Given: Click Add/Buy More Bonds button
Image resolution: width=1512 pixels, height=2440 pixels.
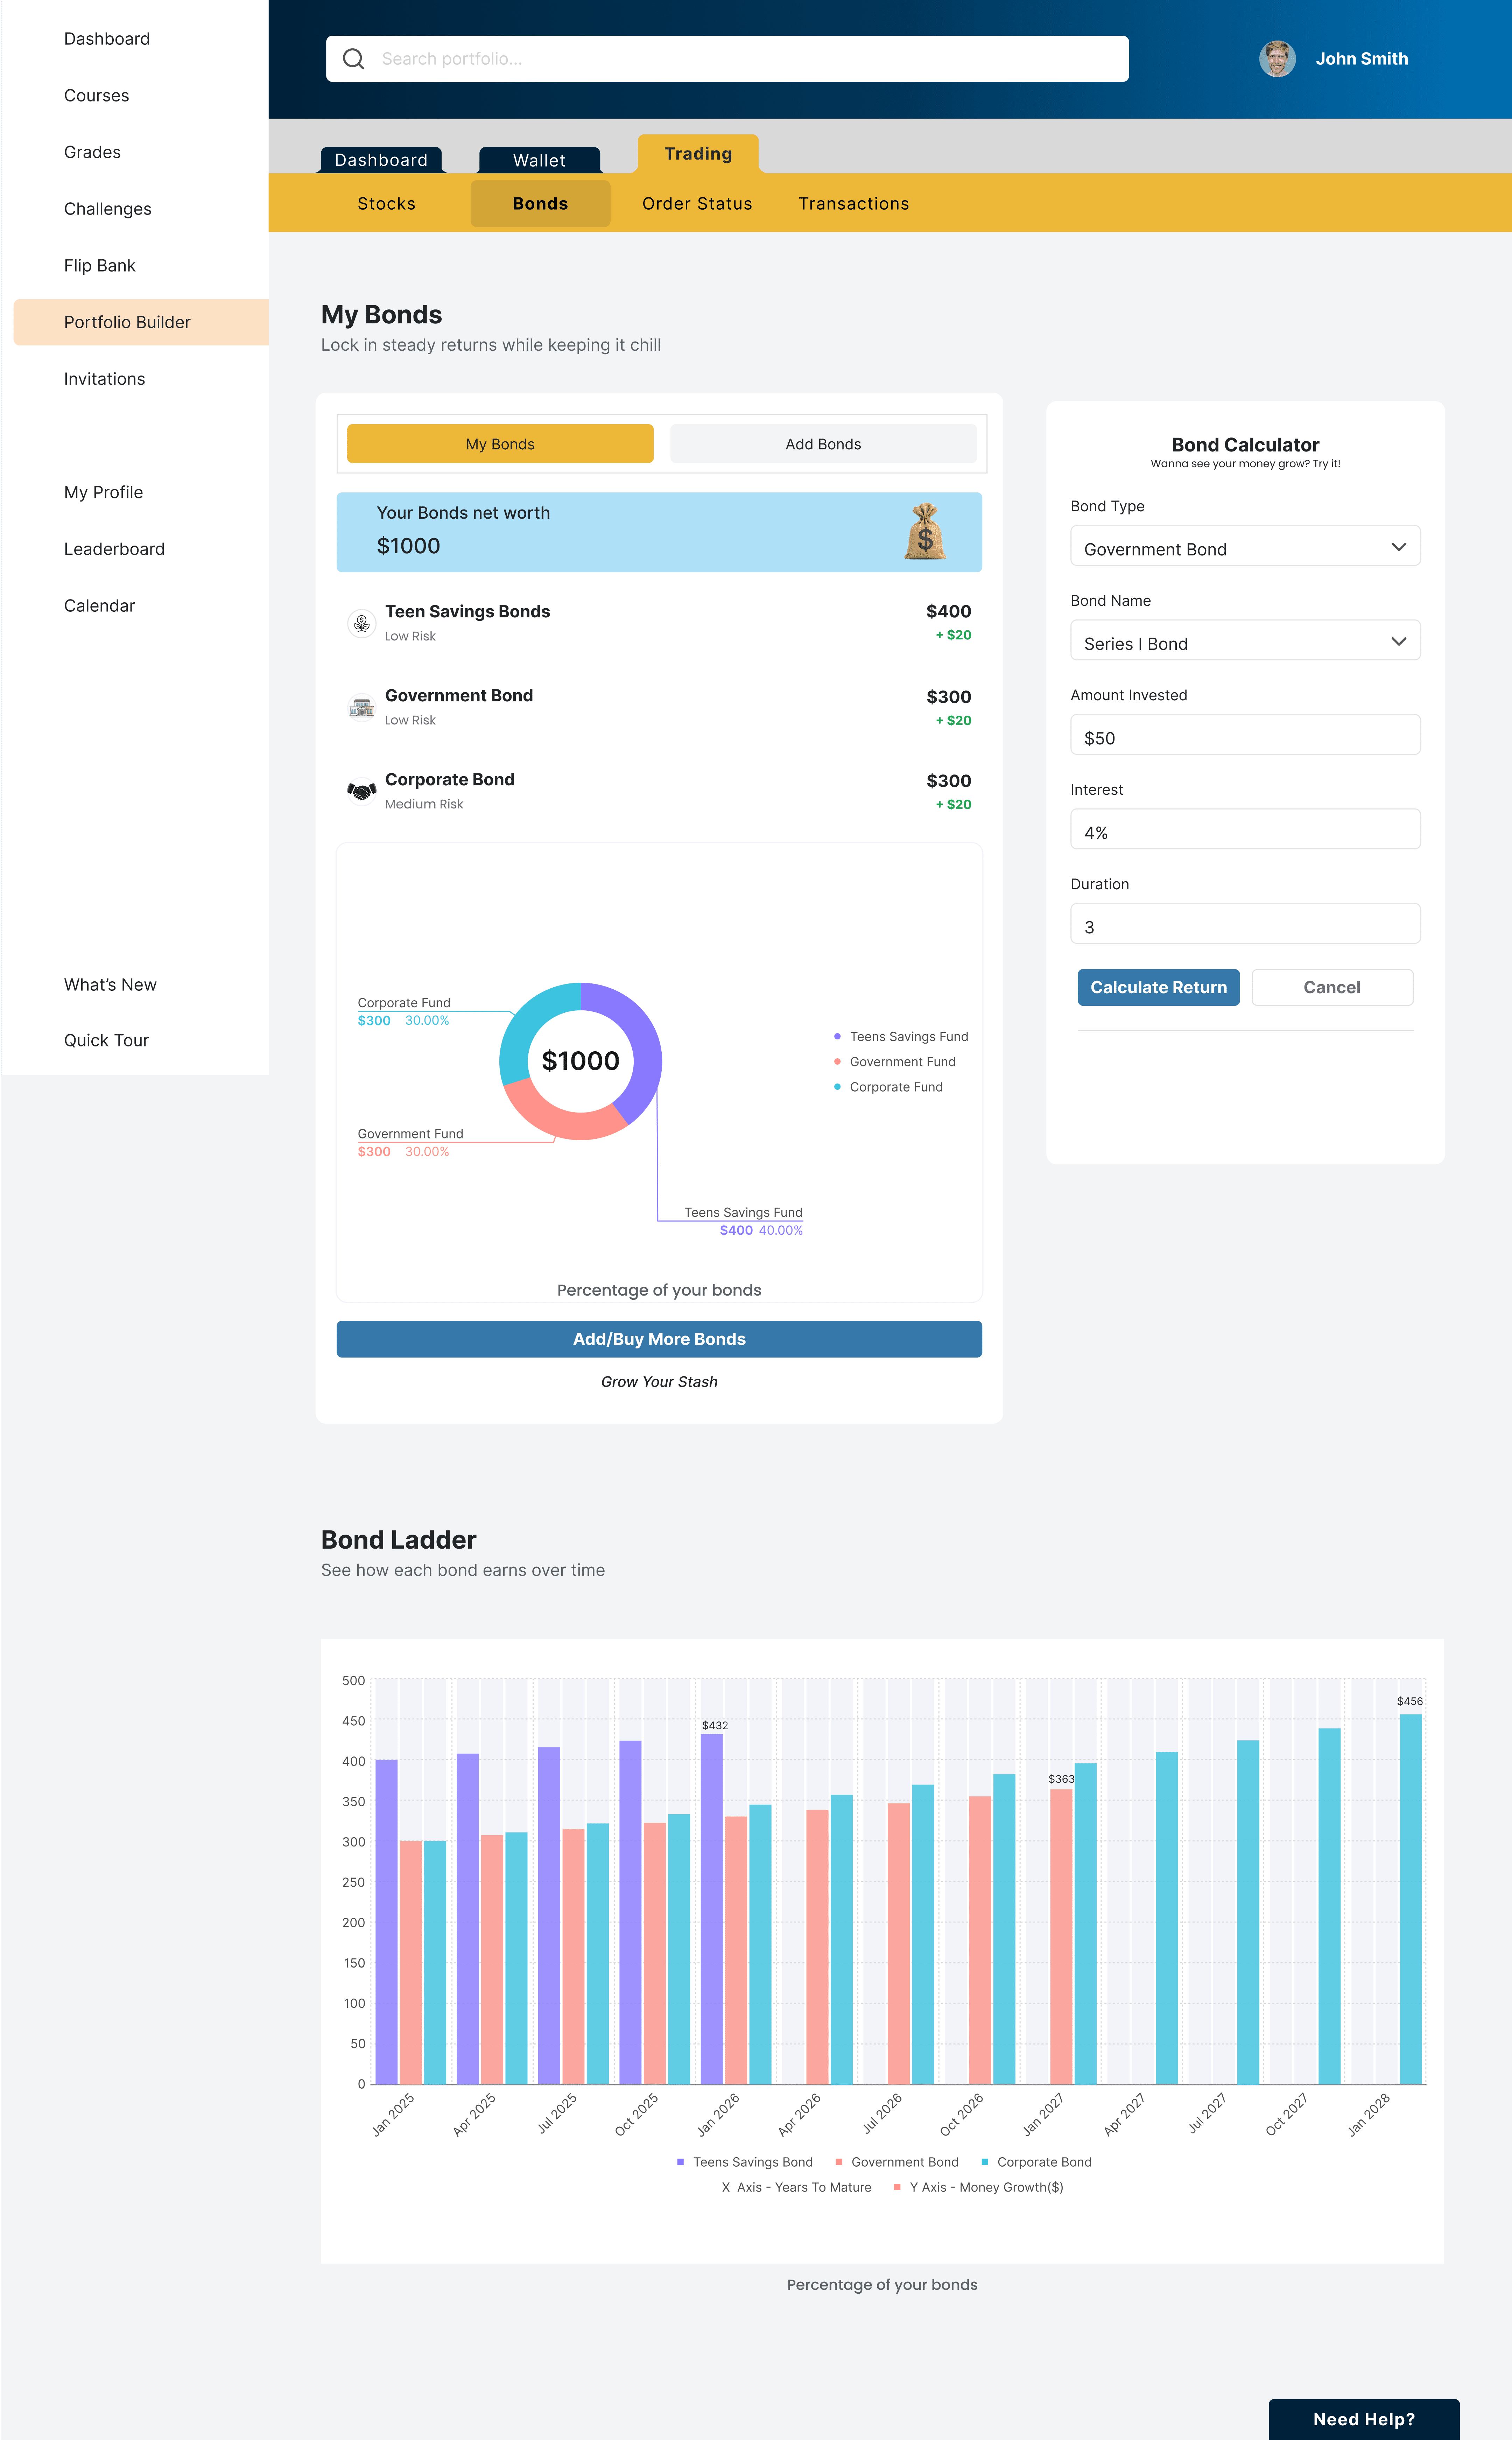Looking at the screenshot, I should pos(659,1339).
